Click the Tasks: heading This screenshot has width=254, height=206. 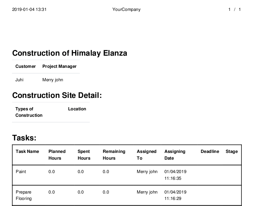[x=24, y=138]
